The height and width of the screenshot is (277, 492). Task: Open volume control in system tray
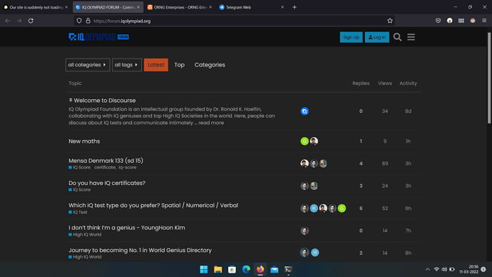pyautogui.click(x=444, y=269)
